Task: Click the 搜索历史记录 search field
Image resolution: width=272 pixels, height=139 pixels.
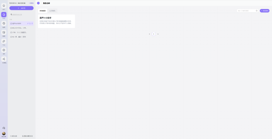Action: 21,15
